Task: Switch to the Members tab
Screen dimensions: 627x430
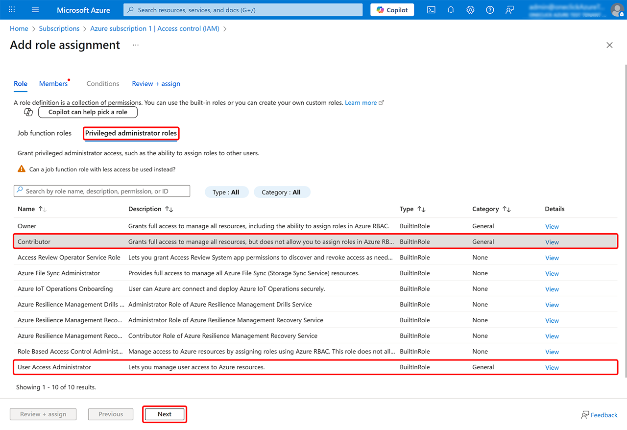Action: coord(53,84)
